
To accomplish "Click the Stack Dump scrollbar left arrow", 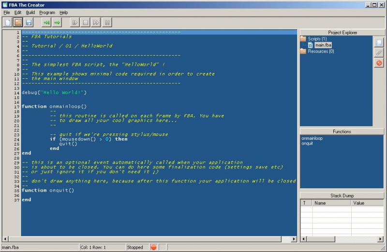I will click(x=304, y=239).
